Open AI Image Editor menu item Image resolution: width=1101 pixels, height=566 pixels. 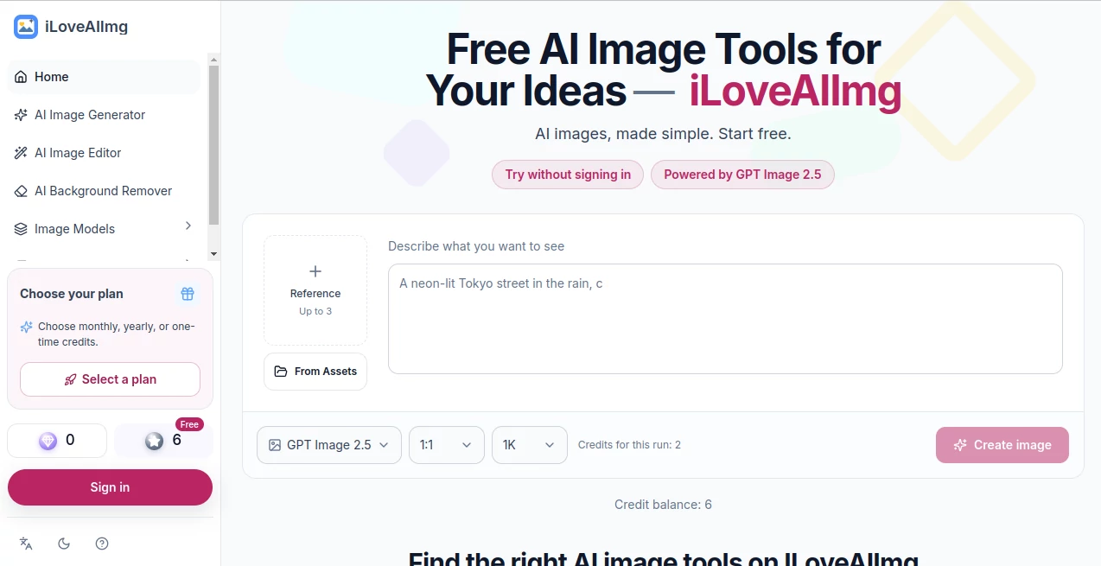(104, 153)
